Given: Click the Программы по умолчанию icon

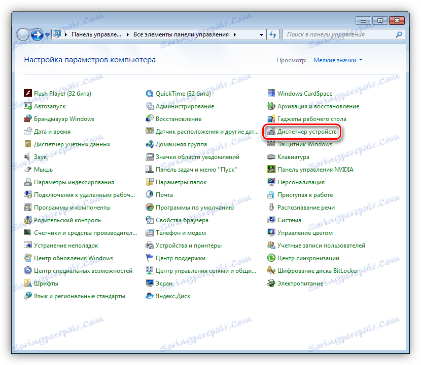Looking at the screenshot, I should [x=150, y=208].
